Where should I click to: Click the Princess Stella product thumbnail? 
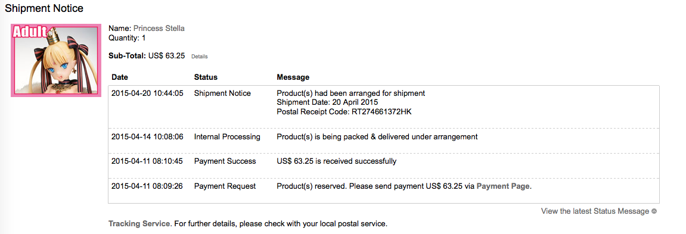click(55, 60)
